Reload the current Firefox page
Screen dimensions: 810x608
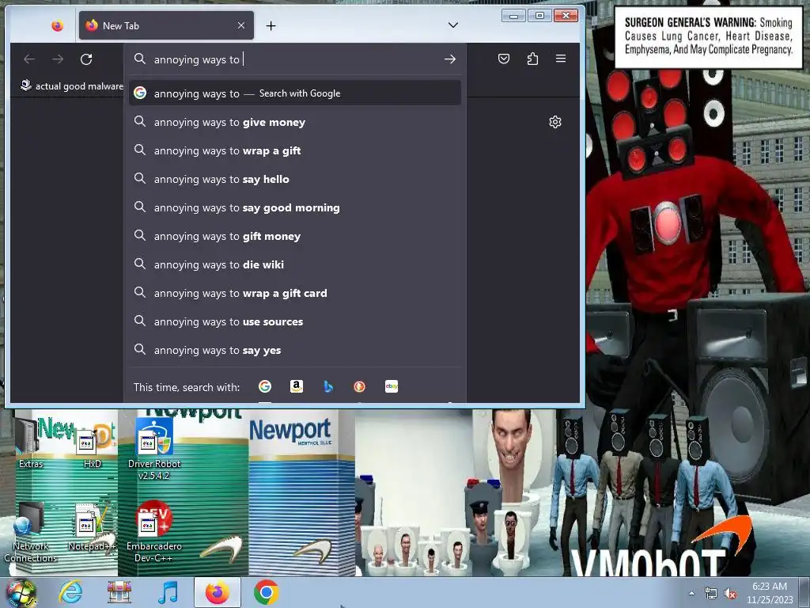tap(86, 59)
